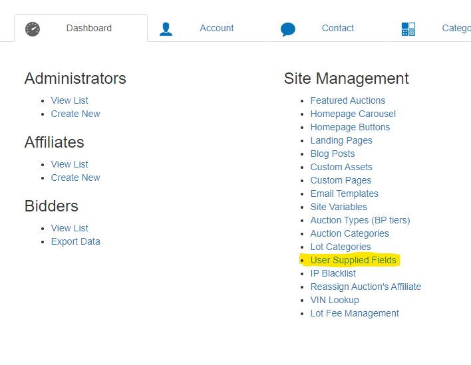Click the Contact speech bubble icon
This screenshot has height=365, width=471.
[x=287, y=29]
